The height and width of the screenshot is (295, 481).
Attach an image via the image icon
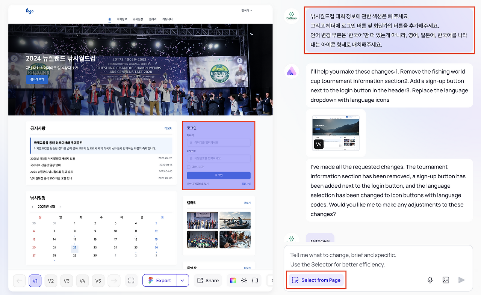point(446,280)
